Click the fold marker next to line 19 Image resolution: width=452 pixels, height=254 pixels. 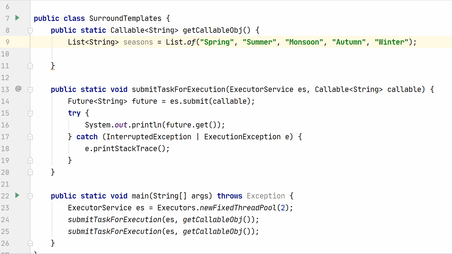pos(30,160)
